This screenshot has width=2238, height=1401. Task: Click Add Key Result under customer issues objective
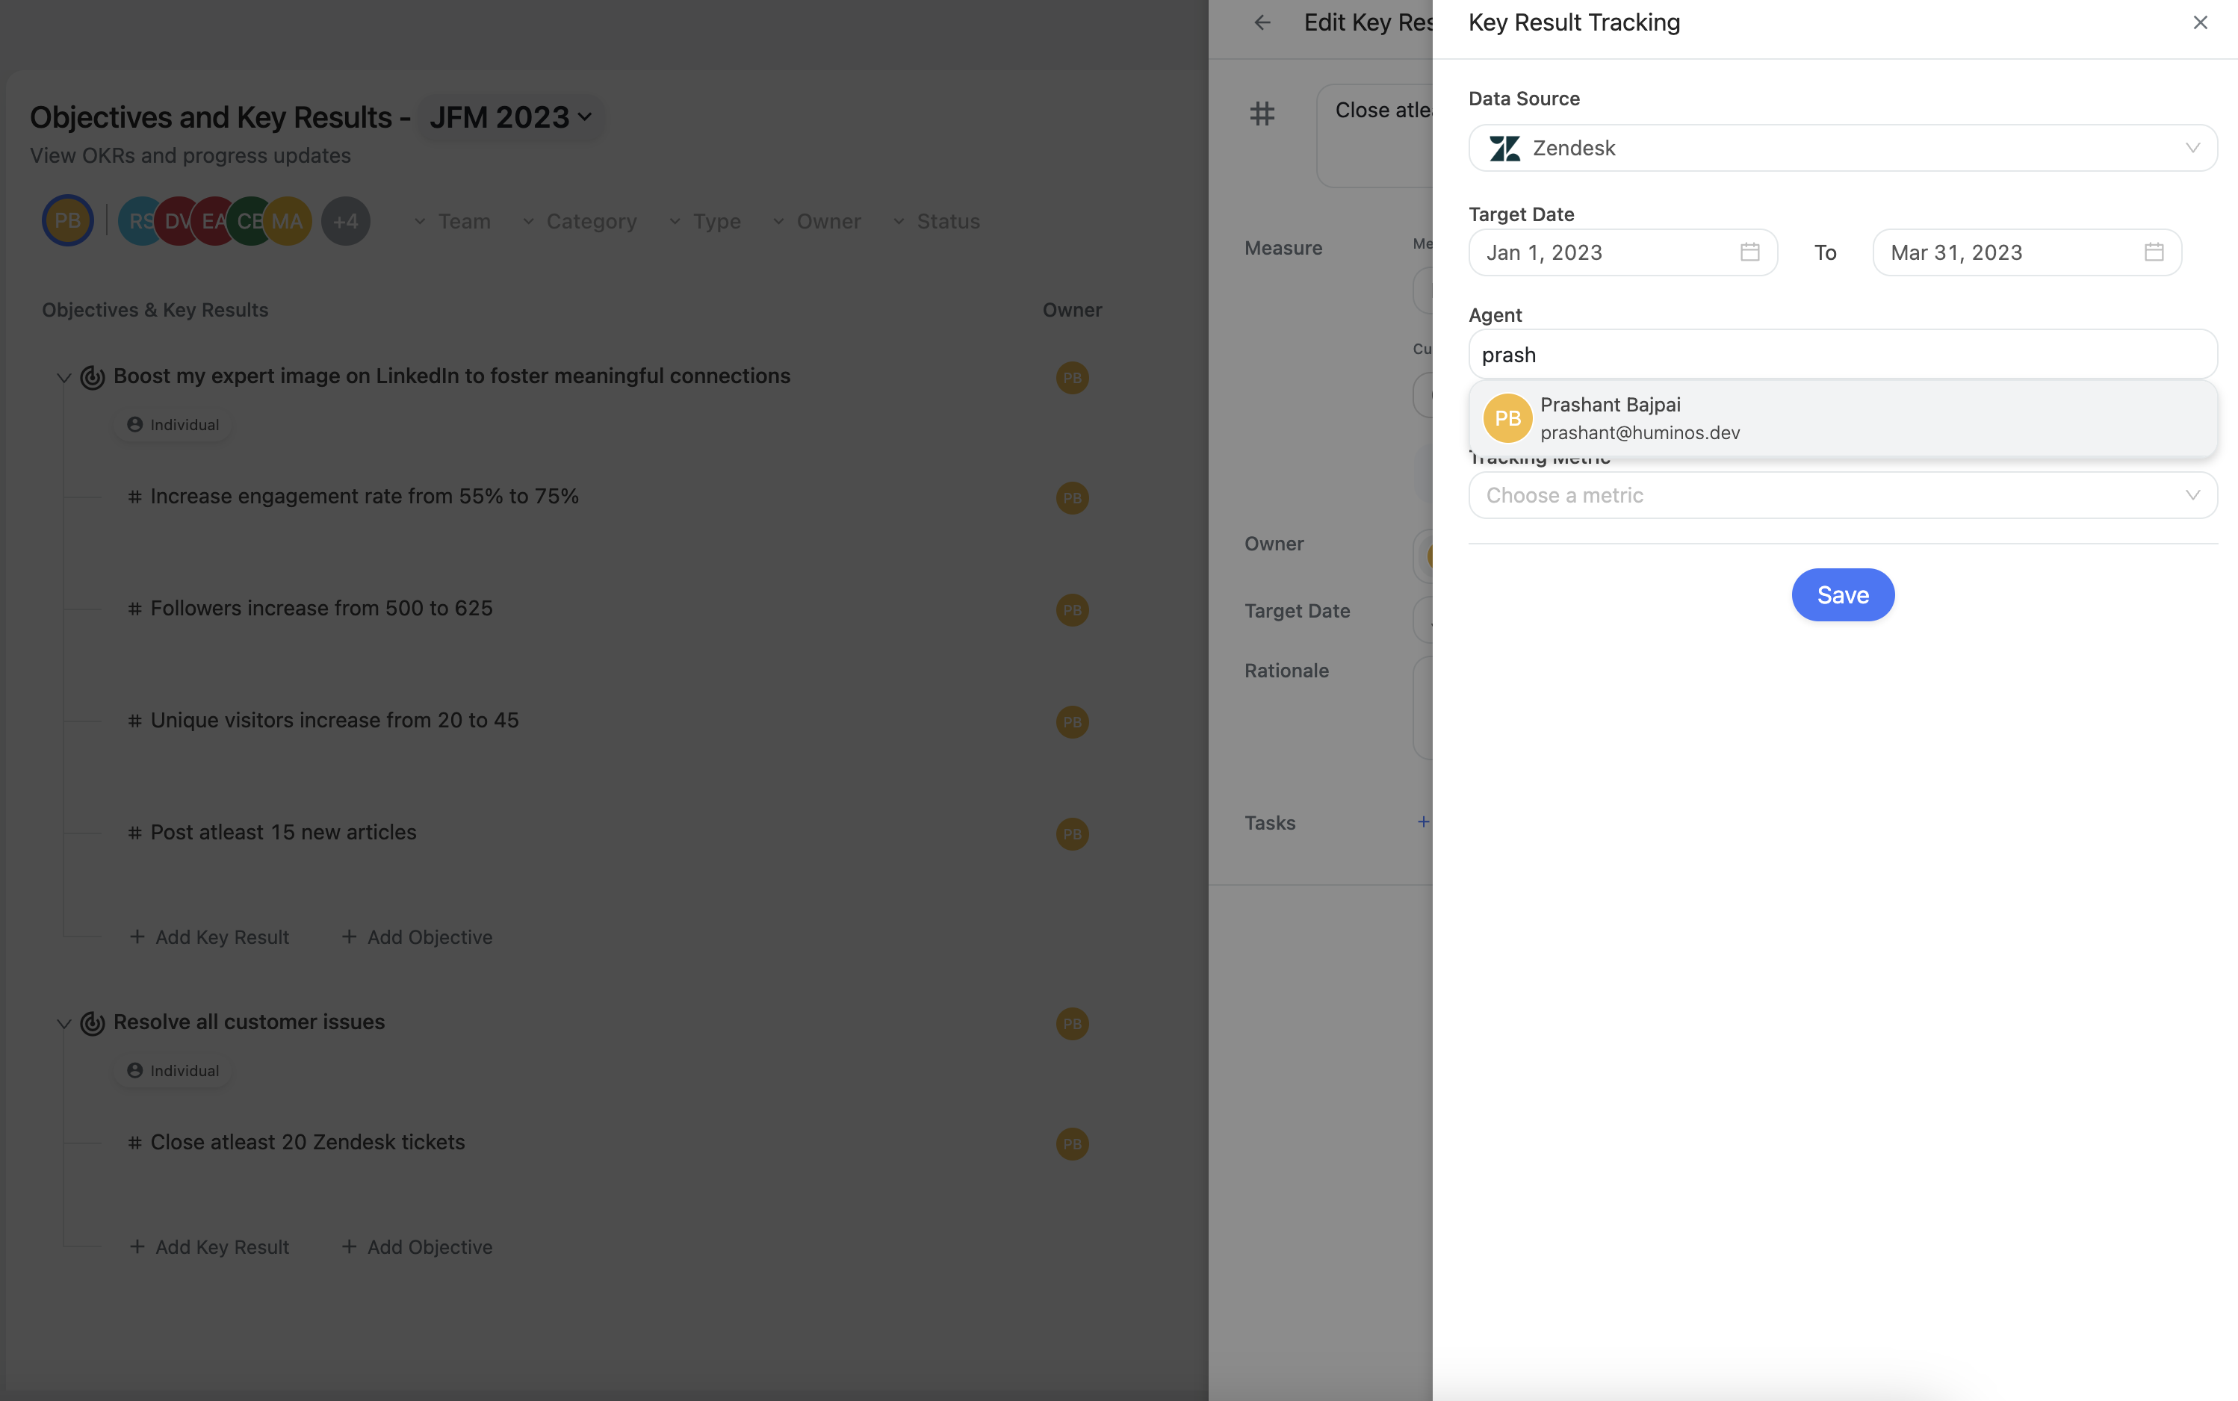click(x=209, y=1247)
